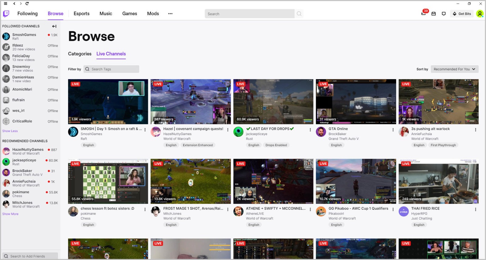Select BrockBaker in recommended channels
Viewport: 486px width, 260px height.
tap(30, 173)
